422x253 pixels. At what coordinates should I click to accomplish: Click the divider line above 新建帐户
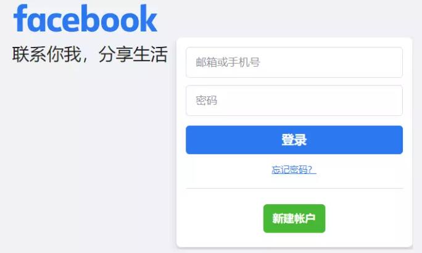coord(294,188)
